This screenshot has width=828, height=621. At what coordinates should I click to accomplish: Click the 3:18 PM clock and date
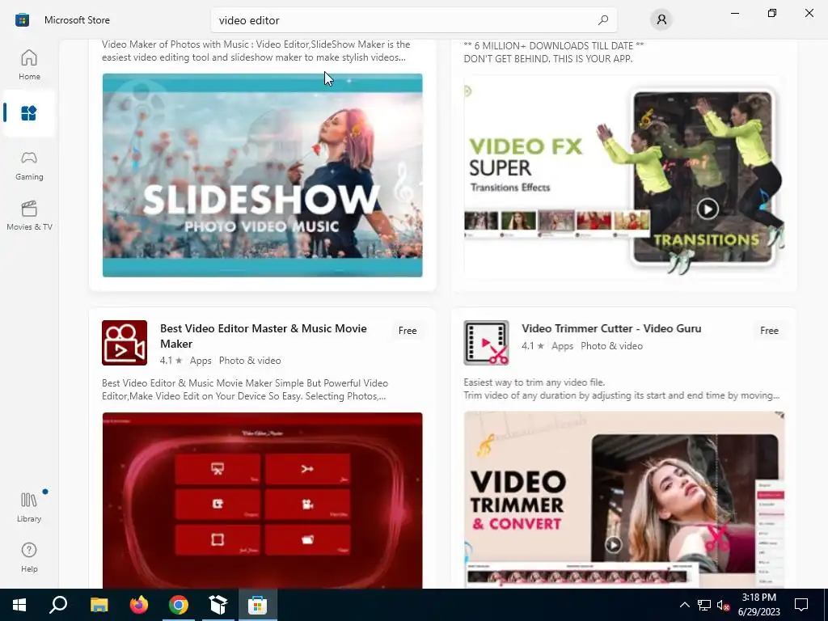pos(758,605)
